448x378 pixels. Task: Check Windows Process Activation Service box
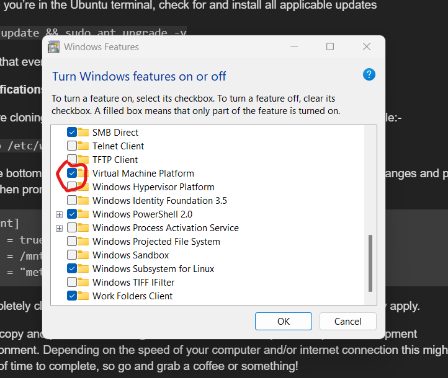72,227
